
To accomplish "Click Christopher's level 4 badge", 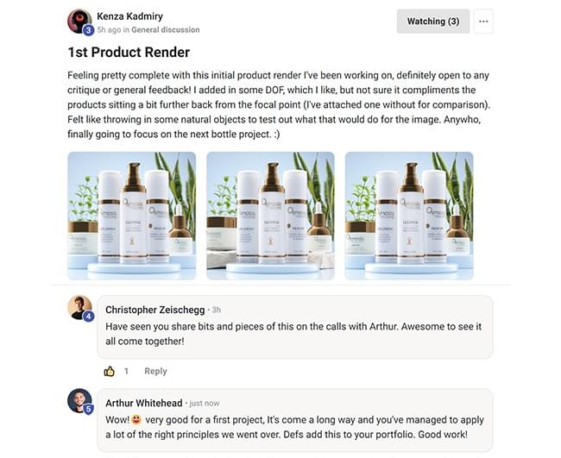I will pyautogui.click(x=88, y=316).
